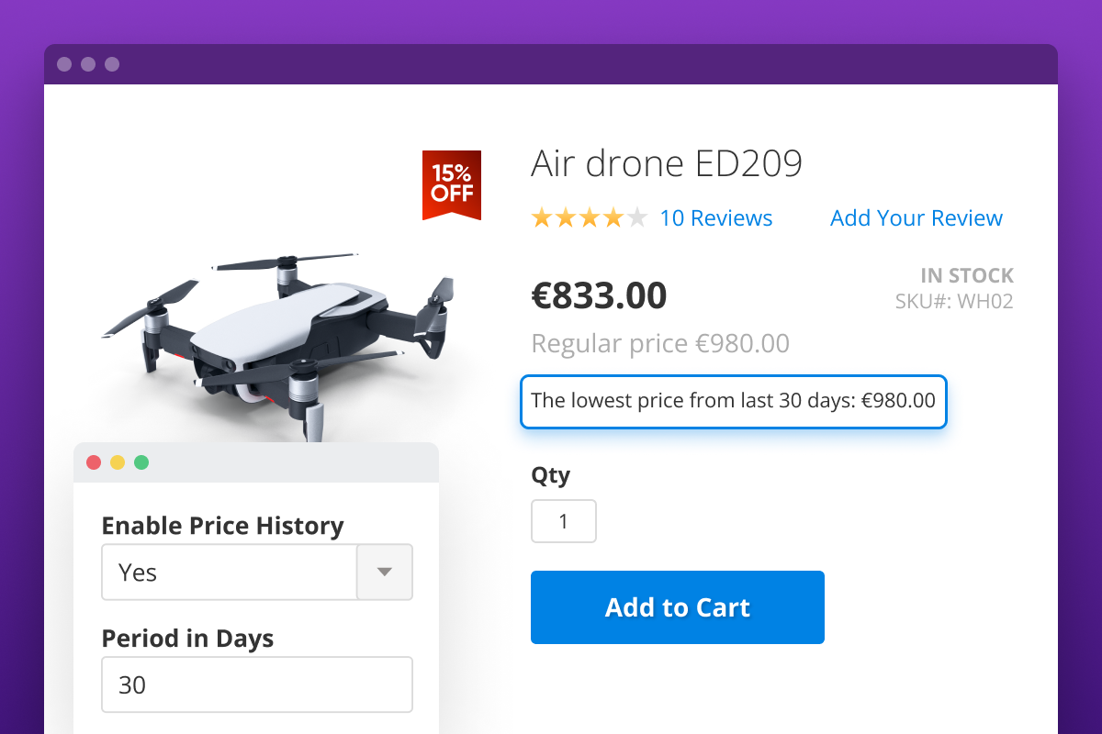Click the Air drone ED209 product title
The height and width of the screenshot is (734, 1102).
coord(667,164)
